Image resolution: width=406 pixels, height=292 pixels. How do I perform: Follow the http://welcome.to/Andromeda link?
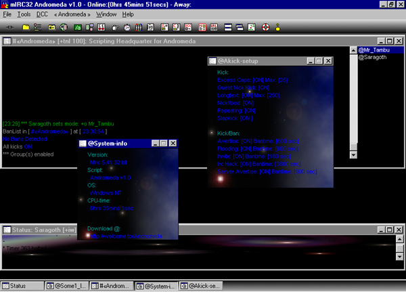pos(126,236)
